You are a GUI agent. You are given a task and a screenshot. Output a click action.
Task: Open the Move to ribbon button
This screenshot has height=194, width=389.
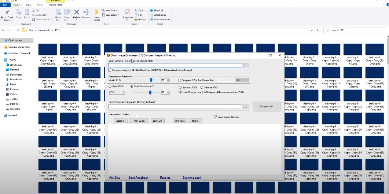click(58, 15)
